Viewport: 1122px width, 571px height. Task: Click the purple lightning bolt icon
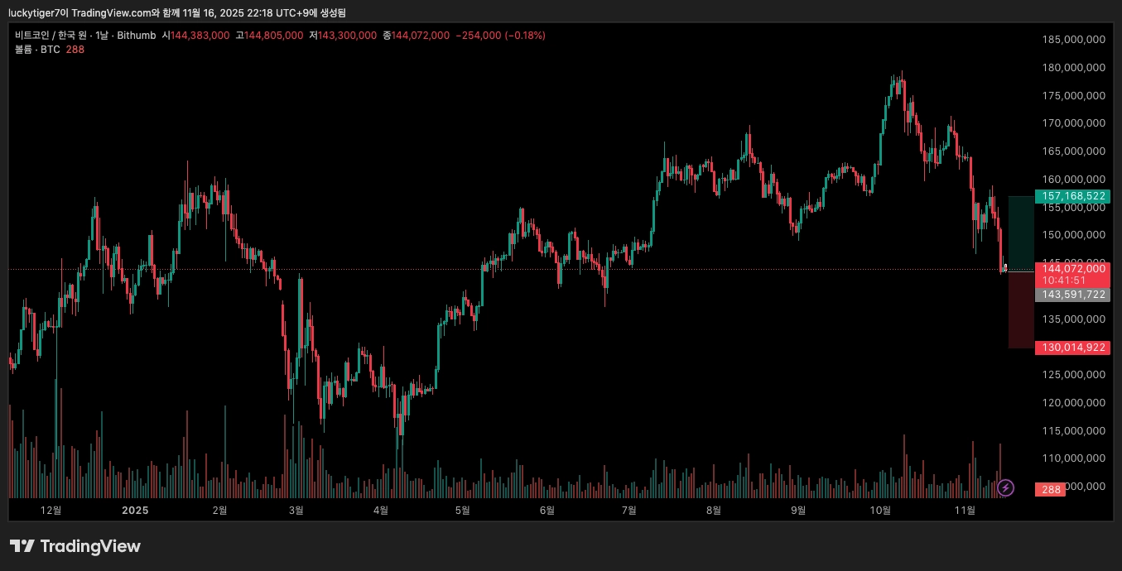(1005, 487)
